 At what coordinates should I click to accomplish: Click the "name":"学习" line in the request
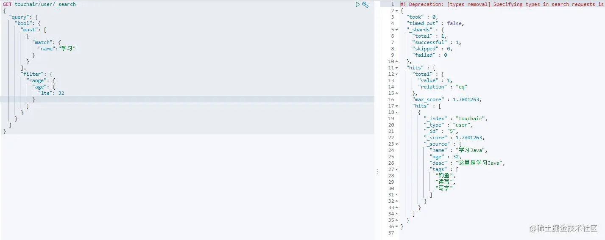(57, 49)
